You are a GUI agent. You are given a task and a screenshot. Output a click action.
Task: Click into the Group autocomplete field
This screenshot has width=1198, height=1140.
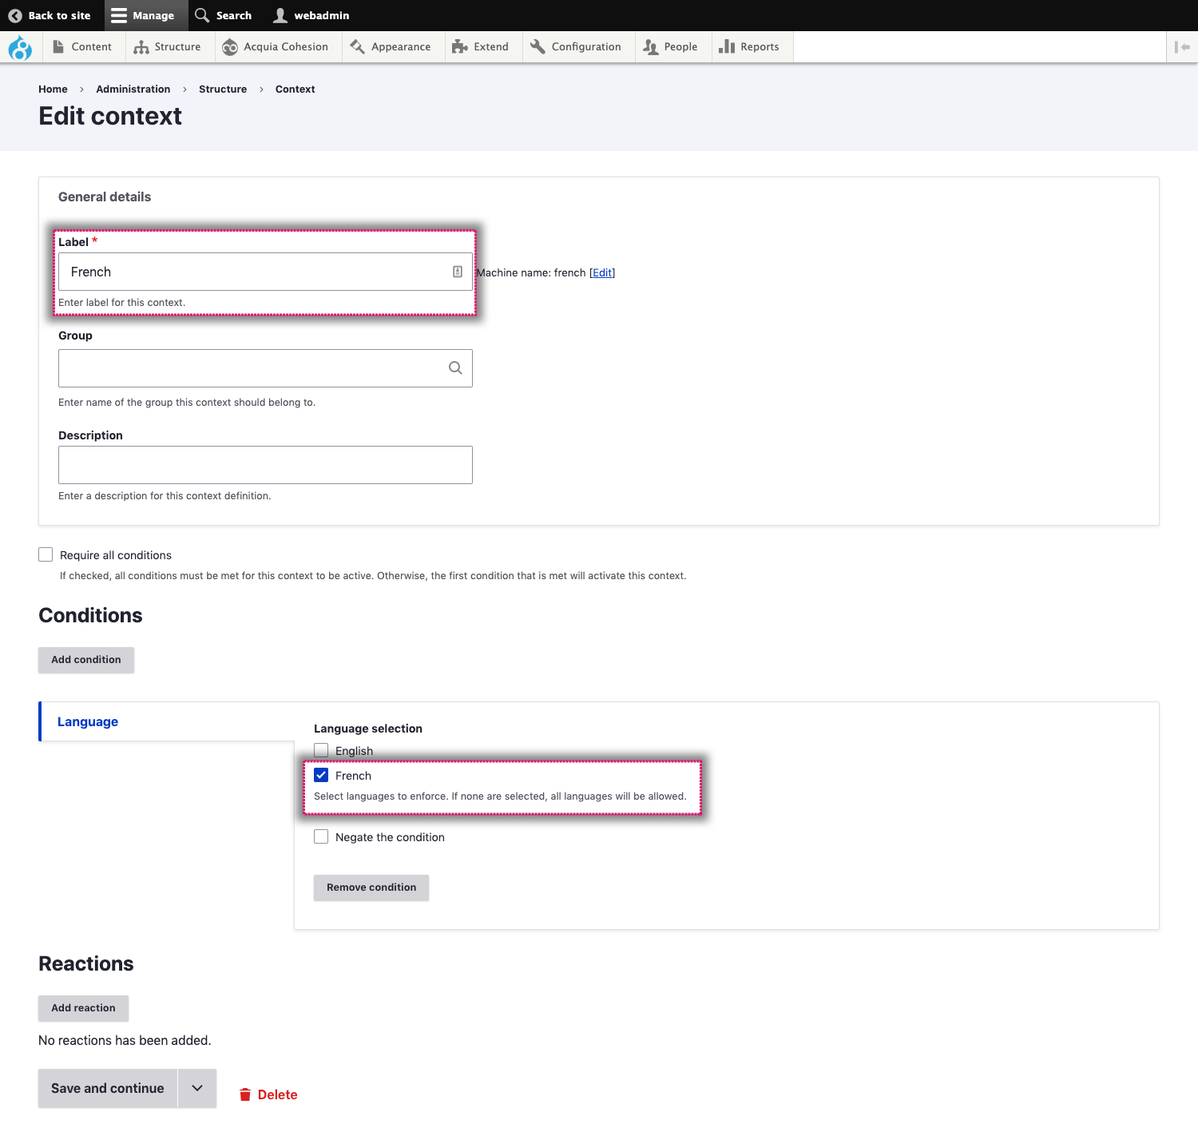point(265,368)
